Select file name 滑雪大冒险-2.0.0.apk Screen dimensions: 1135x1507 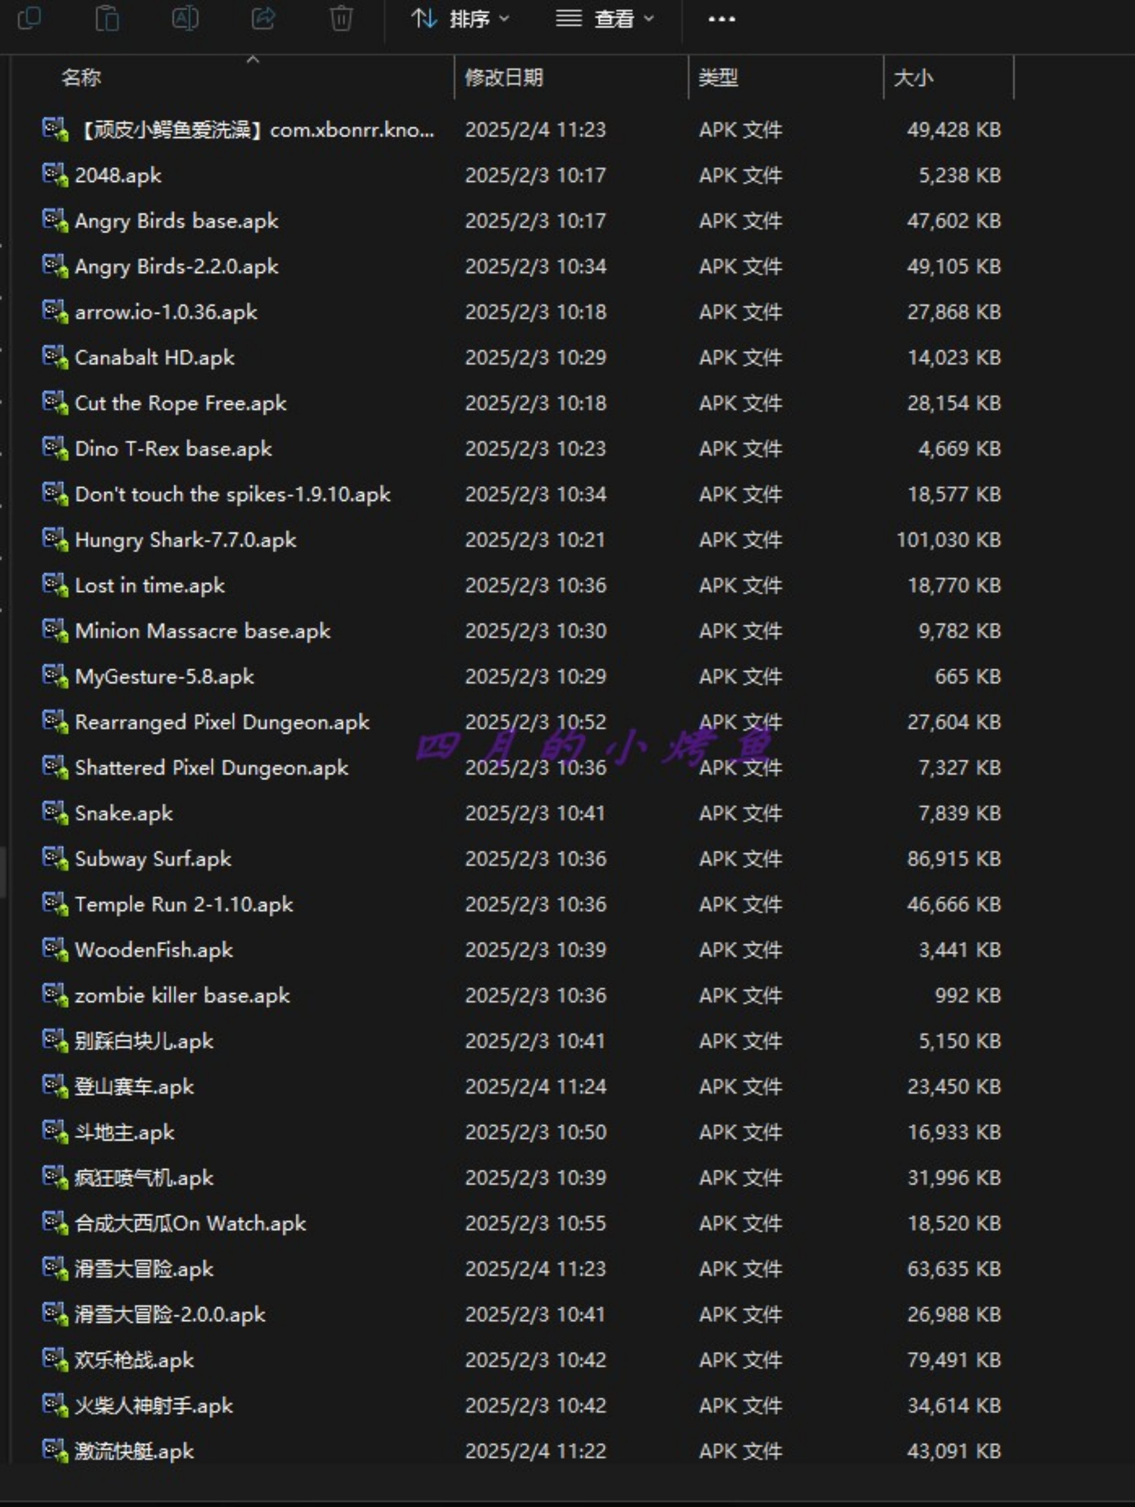[170, 1315]
